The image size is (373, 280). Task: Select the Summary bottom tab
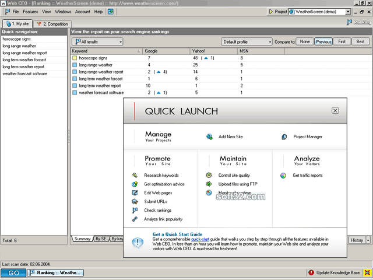tap(82, 239)
